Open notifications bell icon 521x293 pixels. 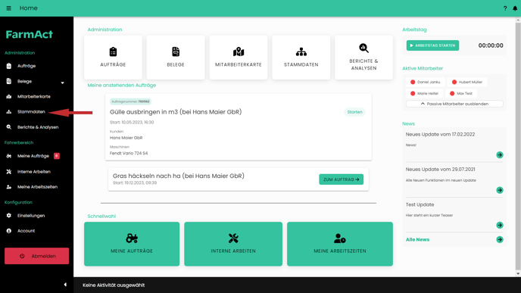(515, 8)
